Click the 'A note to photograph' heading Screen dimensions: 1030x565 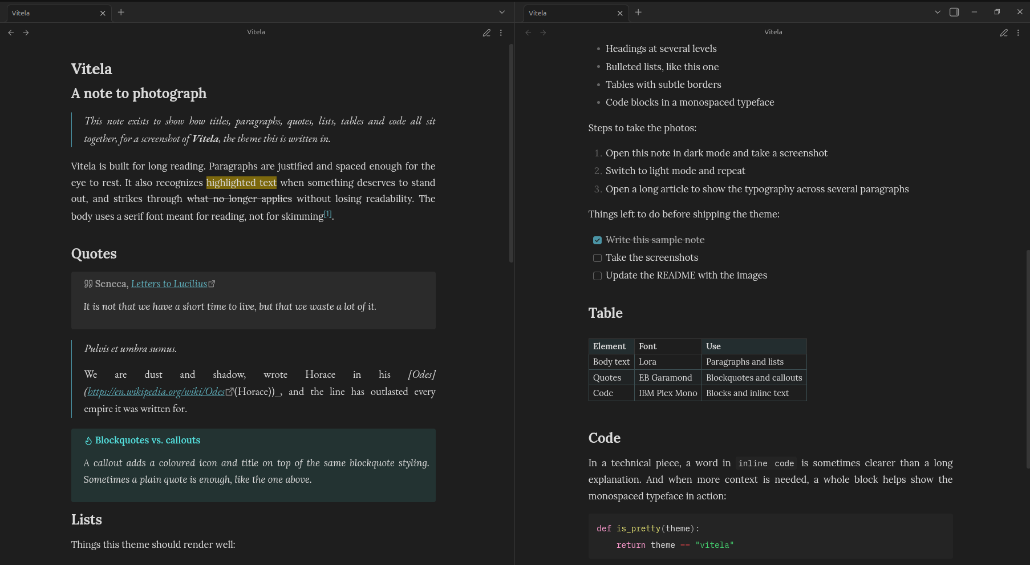tap(139, 94)
